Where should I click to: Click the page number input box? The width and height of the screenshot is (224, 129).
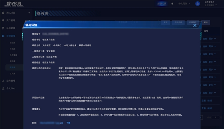215,117
